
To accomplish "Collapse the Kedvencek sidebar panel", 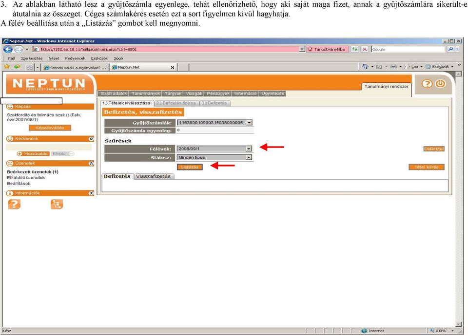I will (x=91, y=139).
